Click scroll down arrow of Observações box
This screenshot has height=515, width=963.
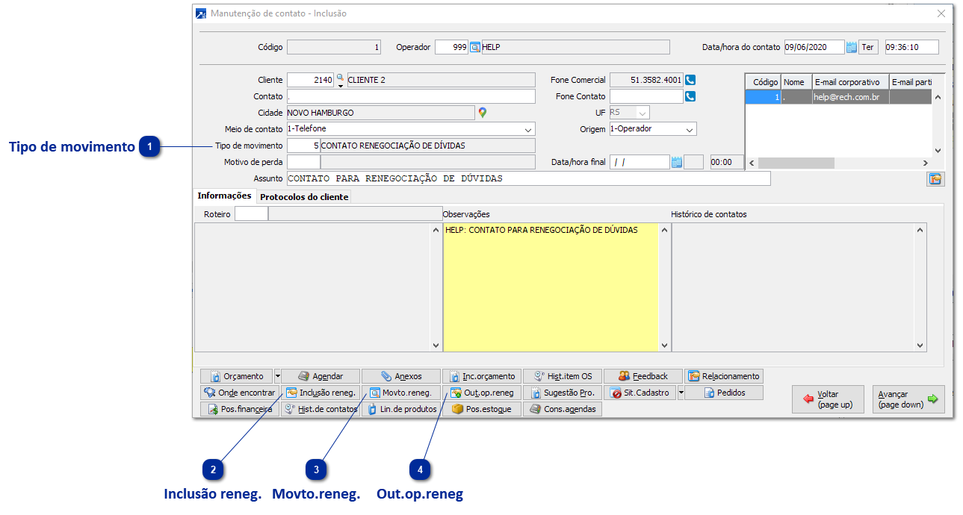click(x=664, y=346)
